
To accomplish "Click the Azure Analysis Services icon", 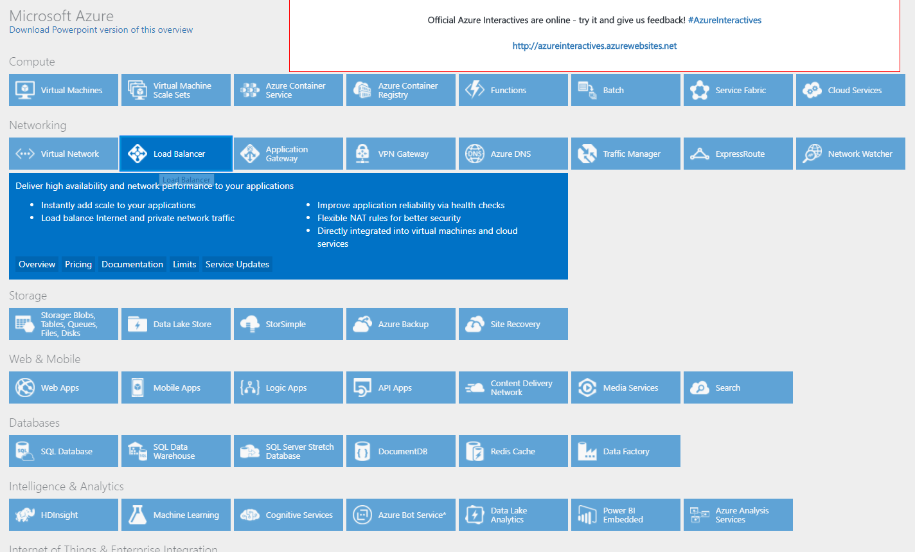I will point(700,515).
